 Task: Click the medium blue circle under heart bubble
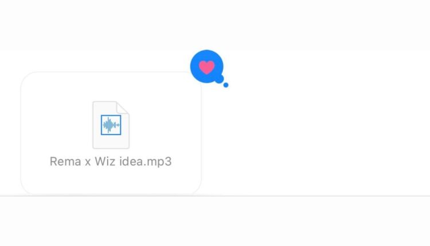coord(219,79)
